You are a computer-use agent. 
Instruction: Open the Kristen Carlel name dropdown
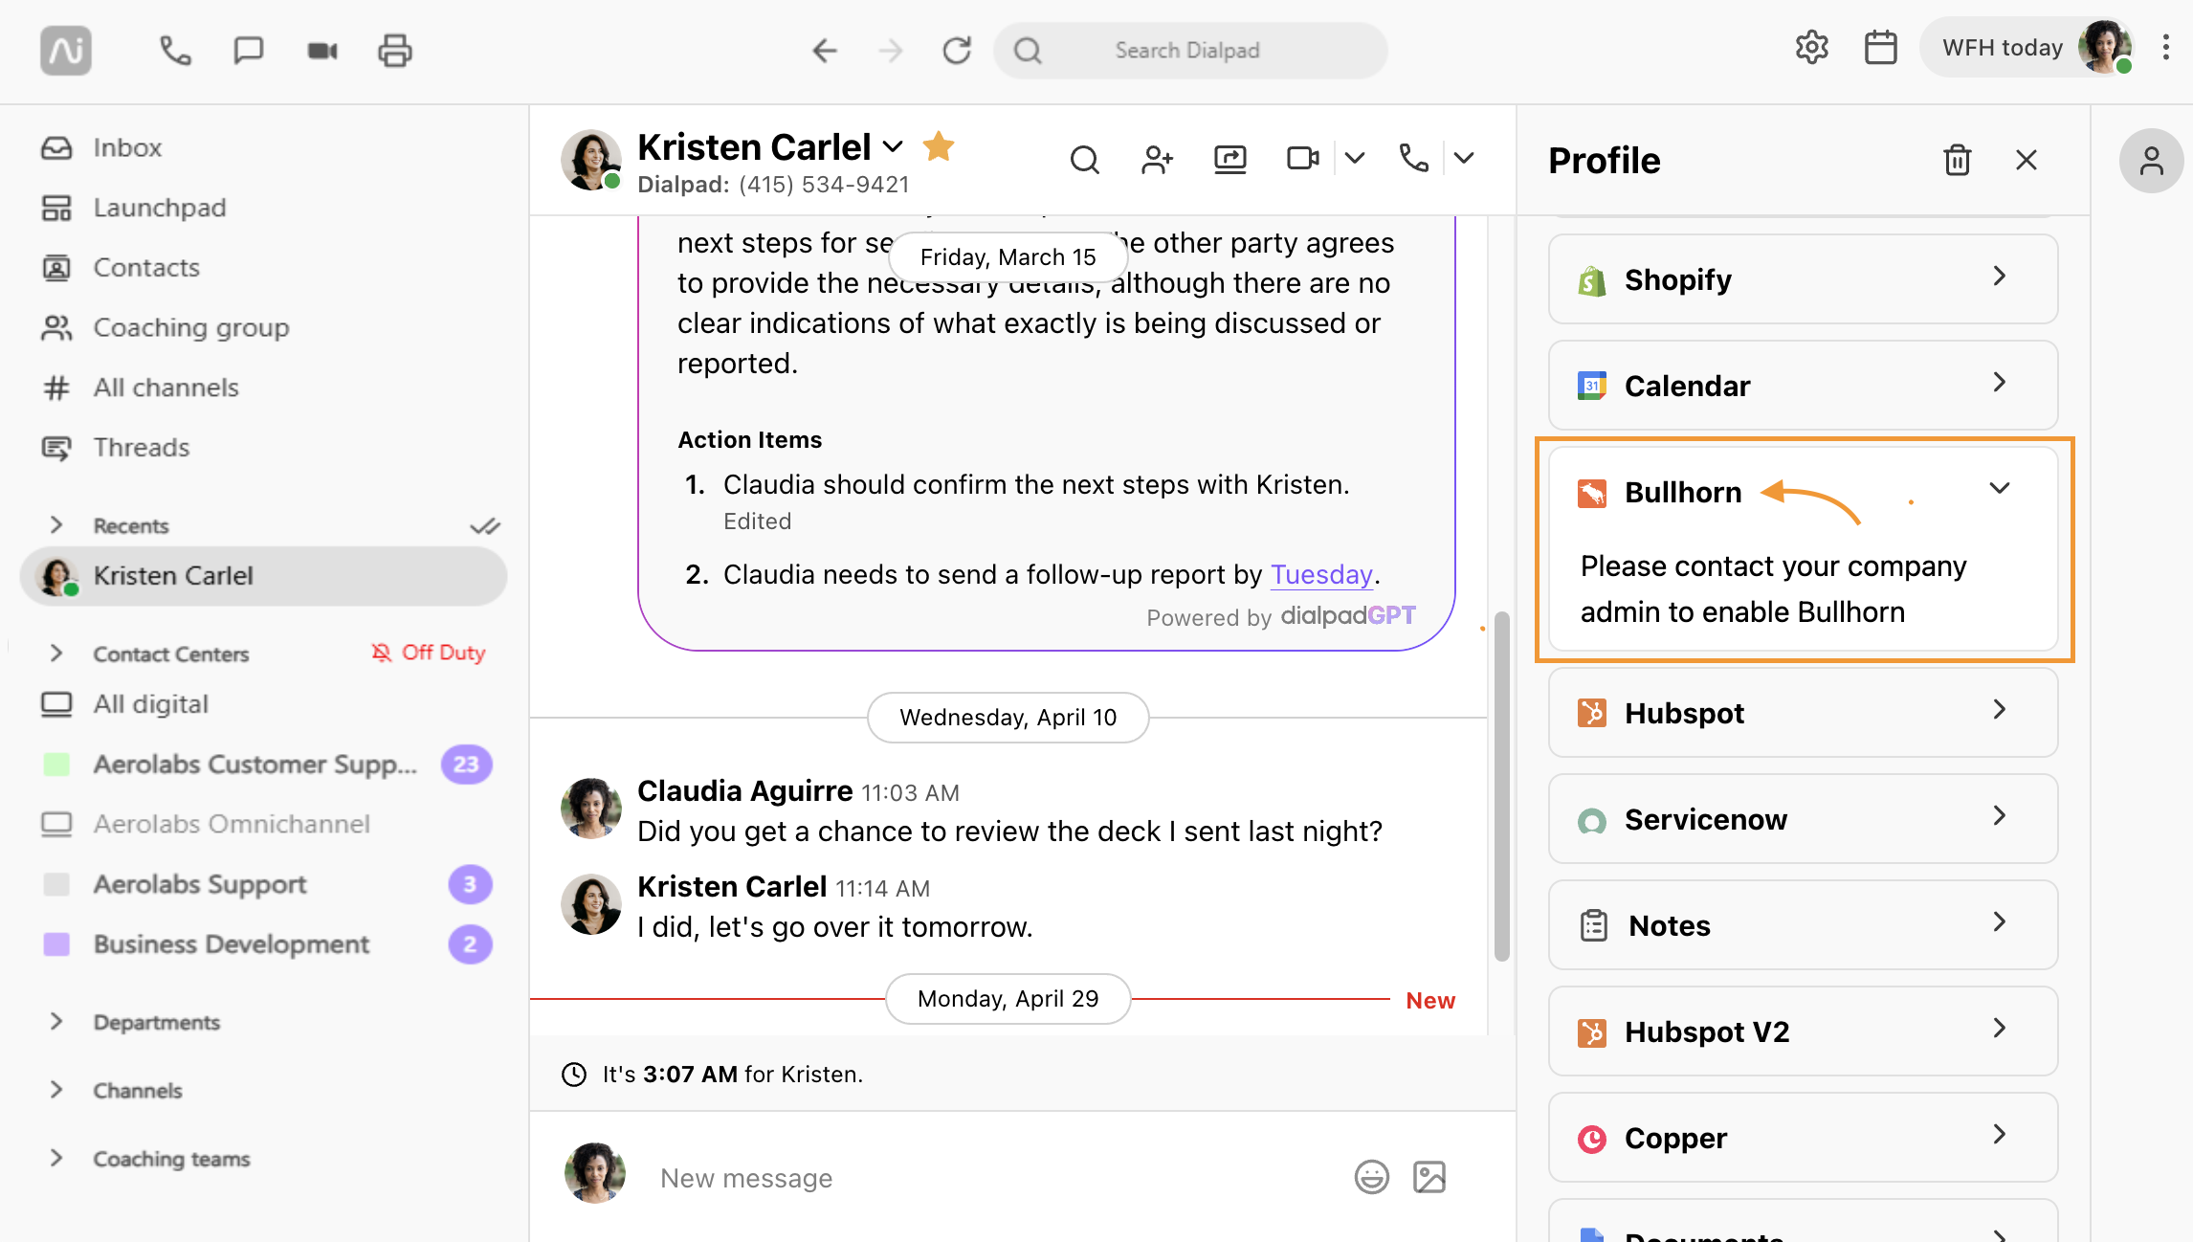[x=893, y=146]
